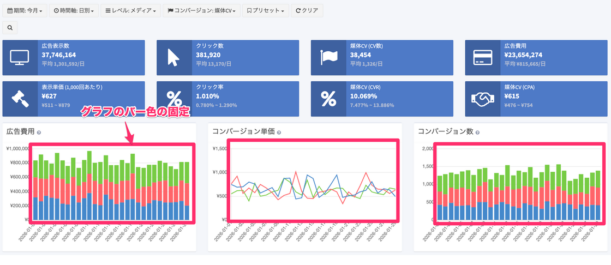The height and width of the screenshot is (265, 611).
Task: Open the プリセット menu
Action: coord(266,10)
